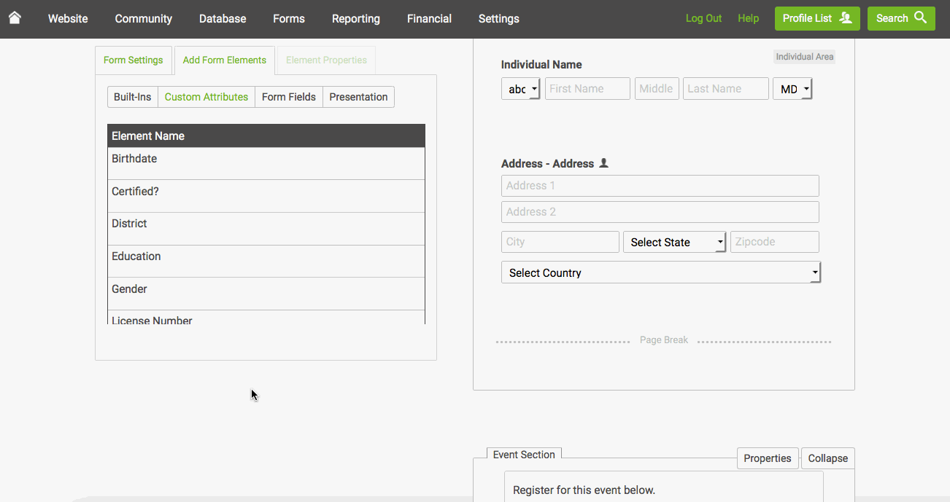Click the Page Break divider element

click(x=663, y=340)
